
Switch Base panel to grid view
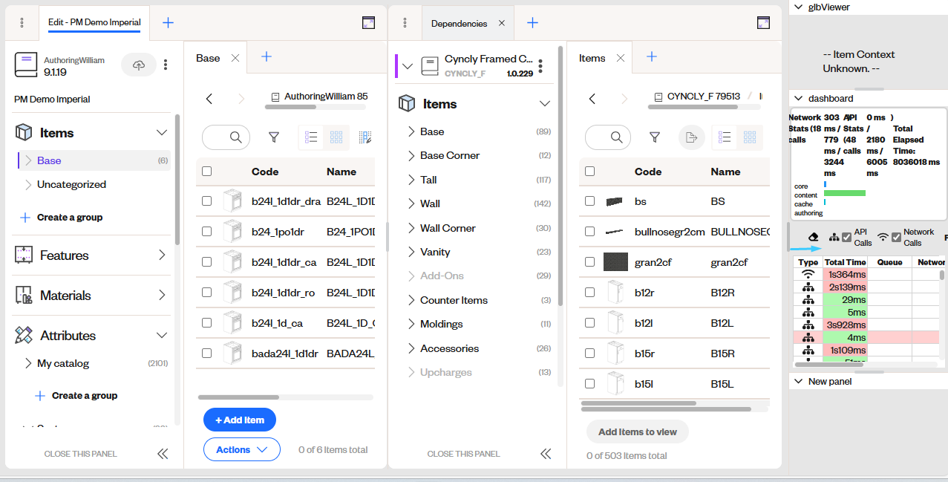[x=336, y=137]
